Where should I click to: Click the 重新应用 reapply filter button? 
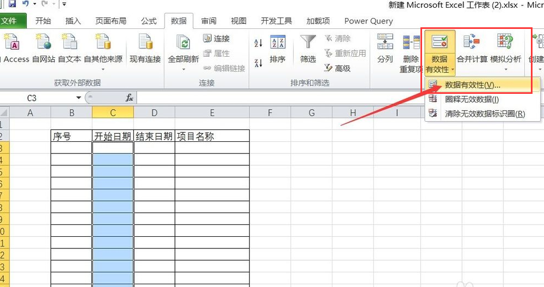pyautogui.click(x=345, y=53)
